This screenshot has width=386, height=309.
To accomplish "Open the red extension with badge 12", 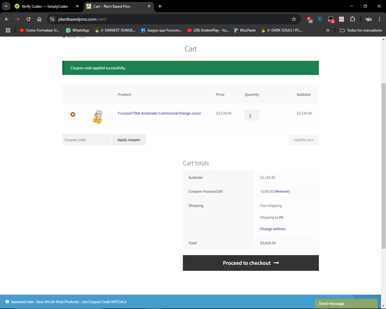I will (x=310, y=19).
